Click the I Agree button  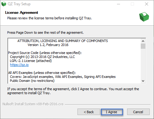112,112
